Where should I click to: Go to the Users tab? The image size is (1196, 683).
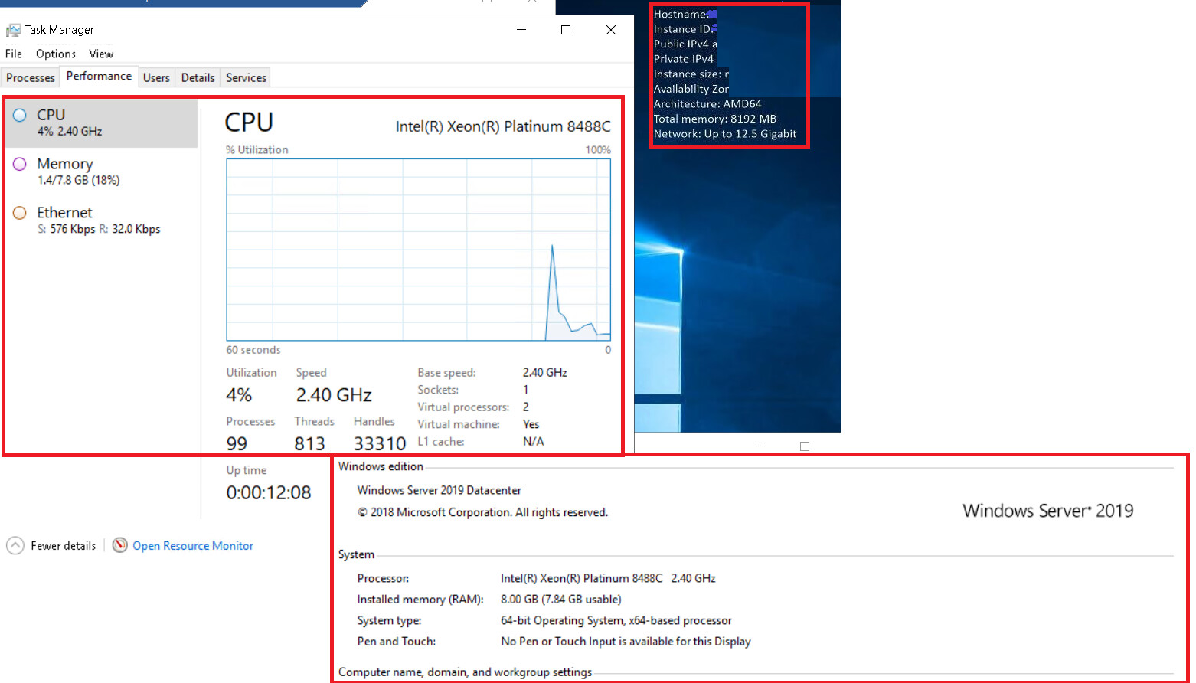click(x=156, y=77)
